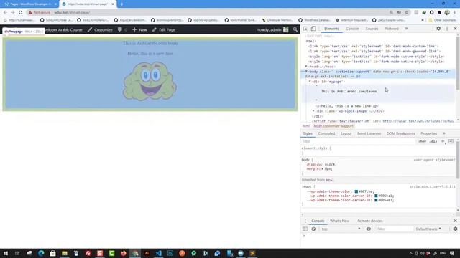
Task: Click the cartoon brain image
Action: 149,81
